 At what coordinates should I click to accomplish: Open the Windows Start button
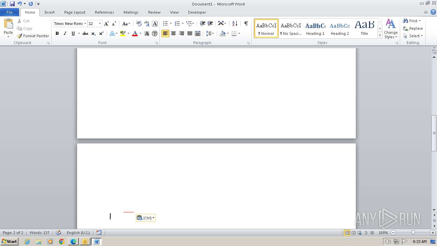(9, 242)
